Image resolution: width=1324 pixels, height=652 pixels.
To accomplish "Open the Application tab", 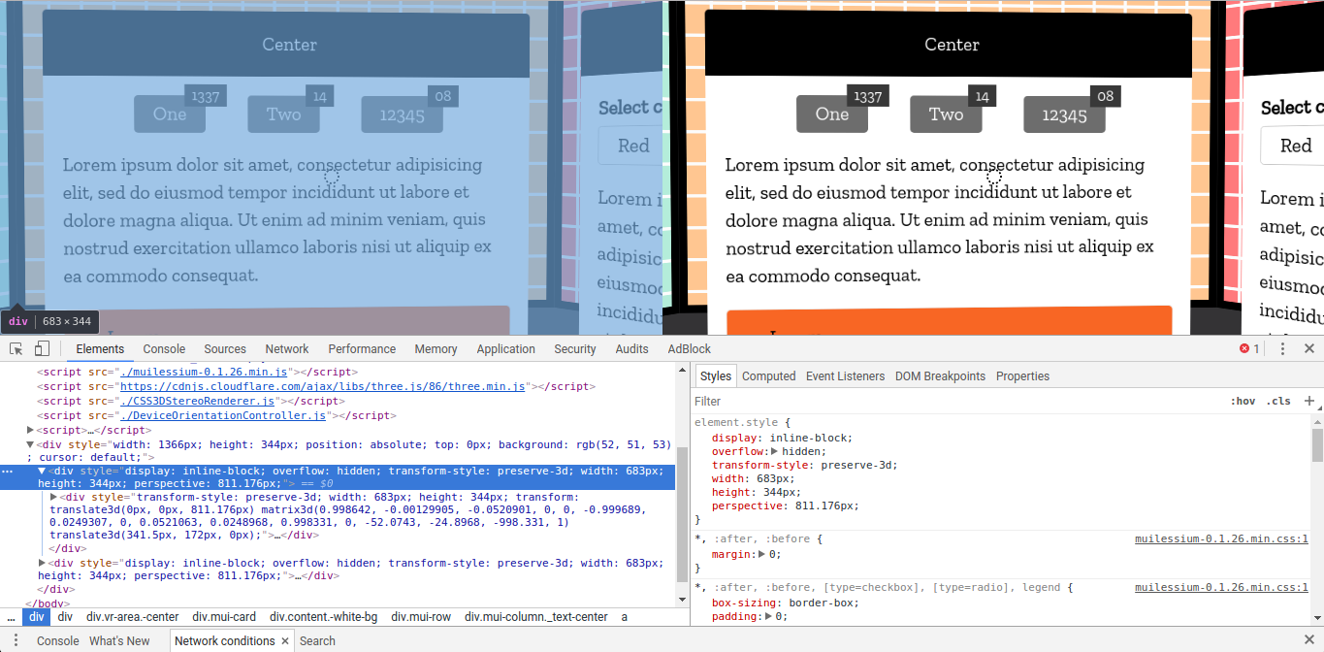I will click(505, 349).
